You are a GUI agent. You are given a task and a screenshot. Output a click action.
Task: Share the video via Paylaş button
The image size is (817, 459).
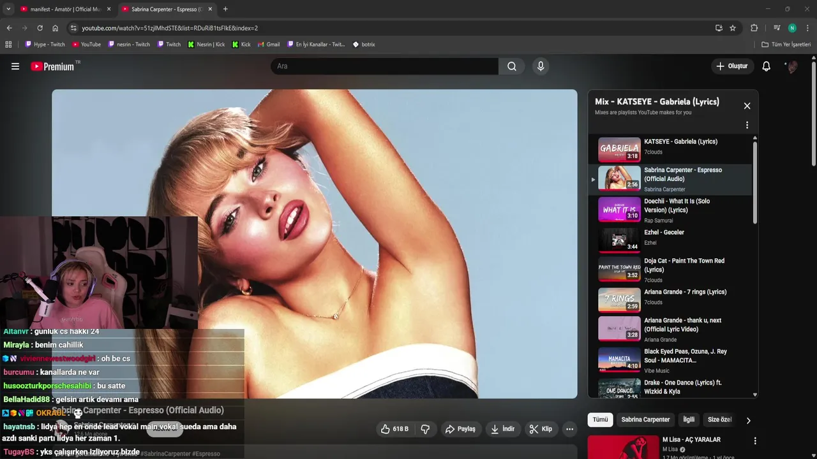click(x=460, y=429)
